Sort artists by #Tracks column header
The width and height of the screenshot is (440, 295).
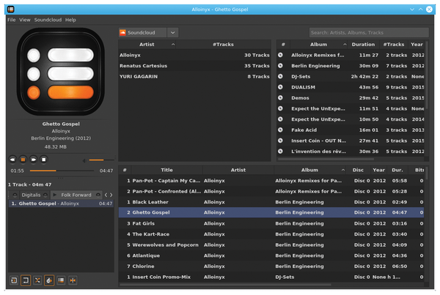(223, 44)
